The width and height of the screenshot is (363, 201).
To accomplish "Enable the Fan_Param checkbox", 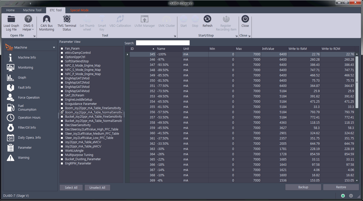I will [62, 49].
